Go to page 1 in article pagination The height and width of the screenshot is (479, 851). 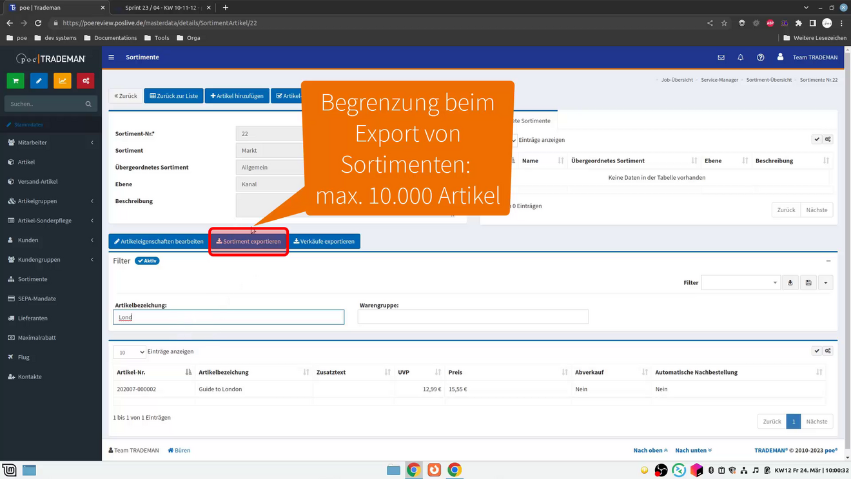794,422
